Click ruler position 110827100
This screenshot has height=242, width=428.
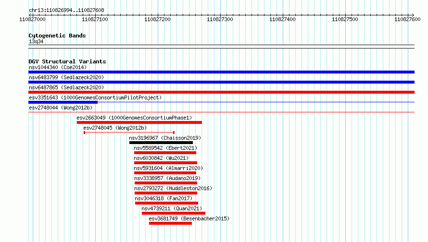point(95,19)
